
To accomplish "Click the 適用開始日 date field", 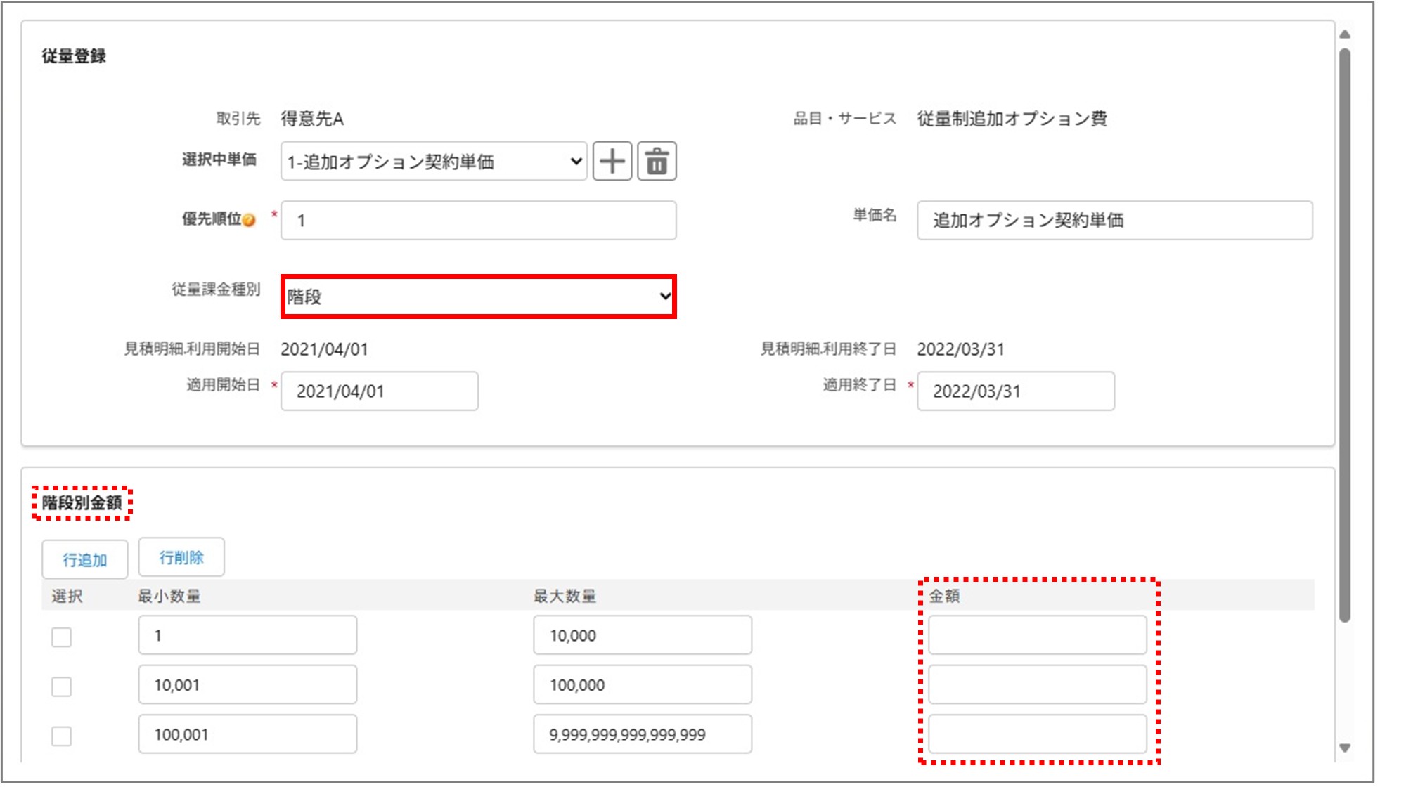I will (x=379, y=391).
